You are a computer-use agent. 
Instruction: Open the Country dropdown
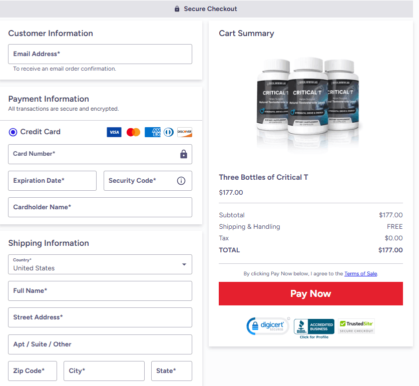100,264
